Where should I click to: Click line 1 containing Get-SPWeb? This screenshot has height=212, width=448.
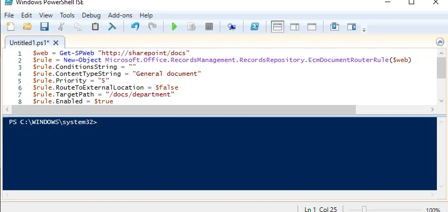[x=111, y=53]
